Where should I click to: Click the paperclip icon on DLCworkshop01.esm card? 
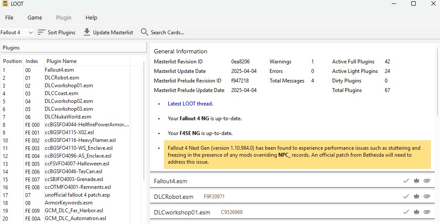427,212
